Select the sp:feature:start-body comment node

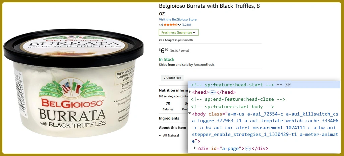tap(232, 107)
